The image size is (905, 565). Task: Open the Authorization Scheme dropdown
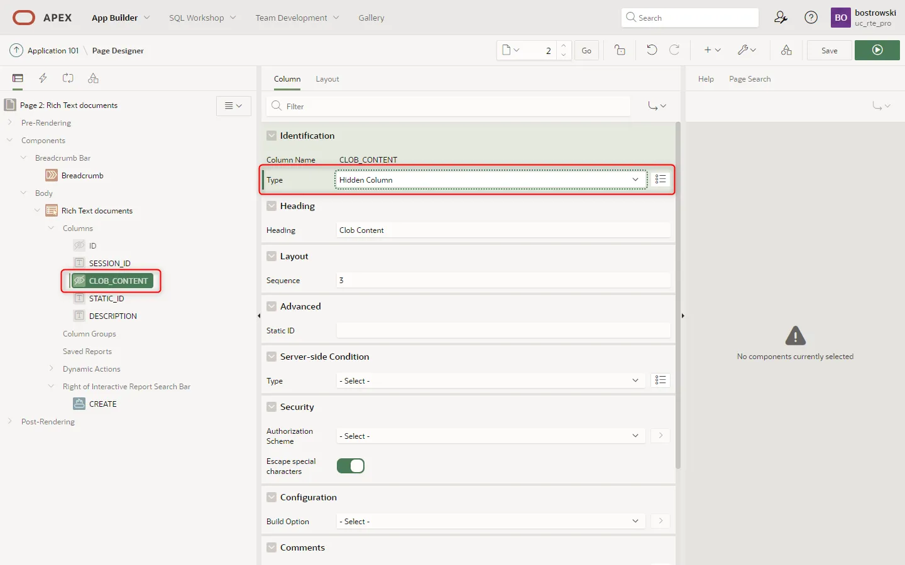pos(490,436)
